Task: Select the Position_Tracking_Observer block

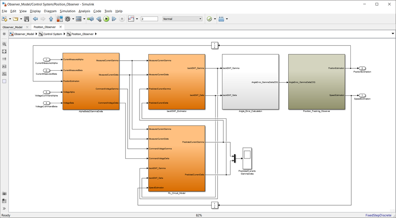Action: point(316,82)
